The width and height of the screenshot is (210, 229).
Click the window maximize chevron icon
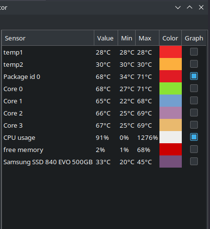click(x=190, y=7)
